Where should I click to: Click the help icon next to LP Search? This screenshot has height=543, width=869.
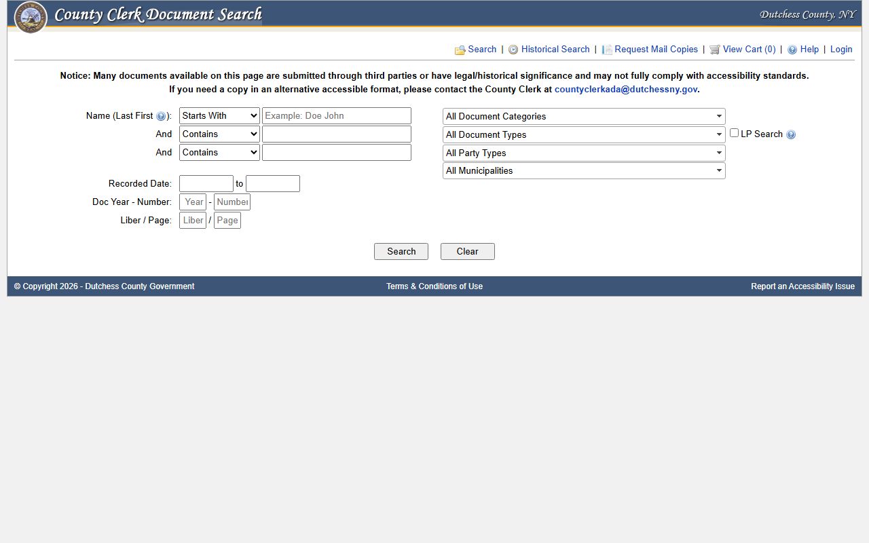pyautogui.click(x=791, y=134)
